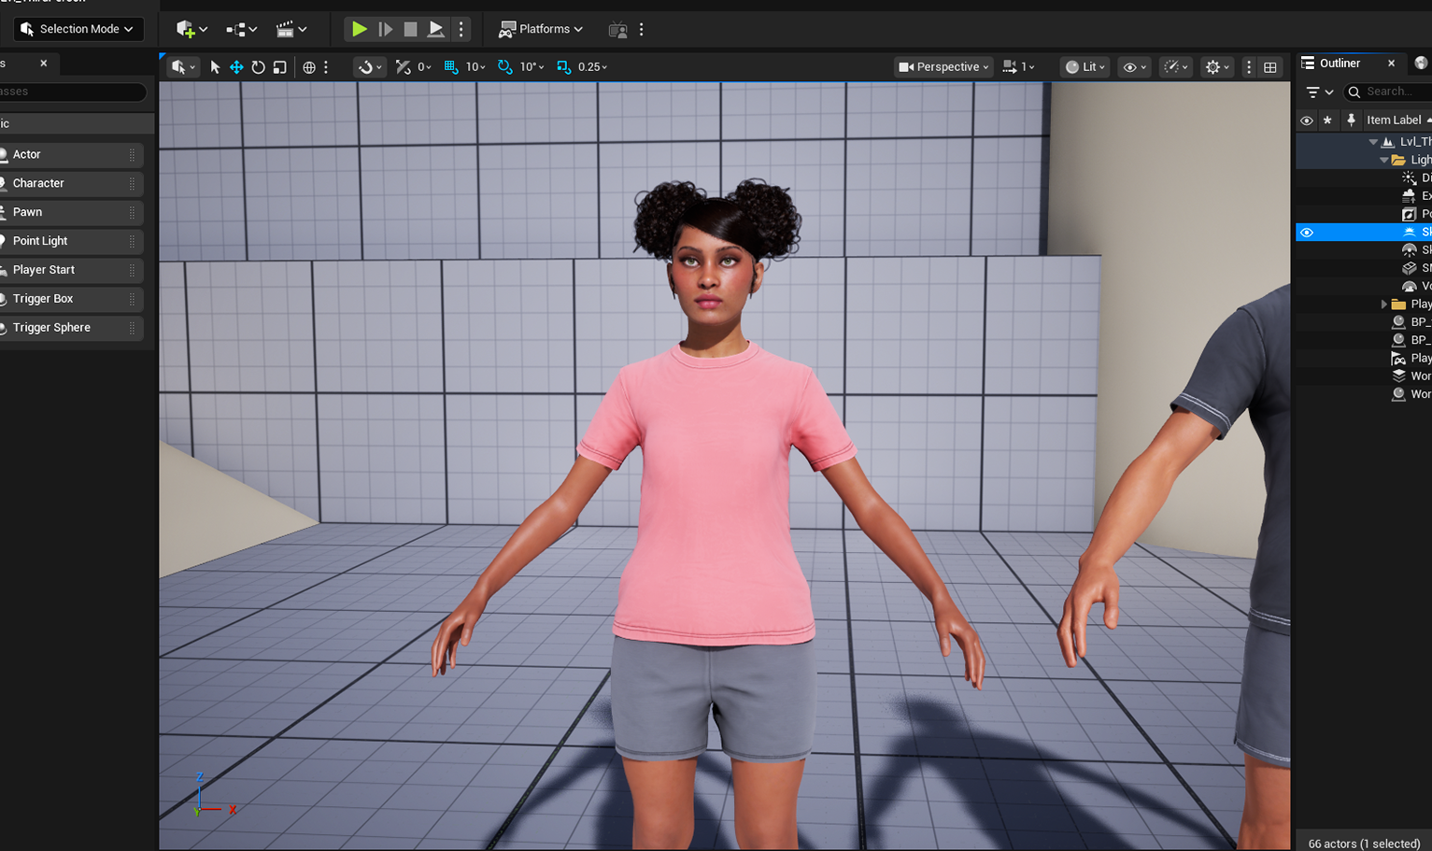Open the Lit view mode dropdown

click(1085, 66)
